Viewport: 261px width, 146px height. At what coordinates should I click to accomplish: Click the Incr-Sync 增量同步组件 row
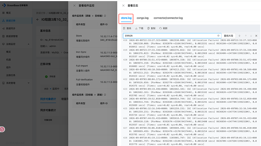95,55
